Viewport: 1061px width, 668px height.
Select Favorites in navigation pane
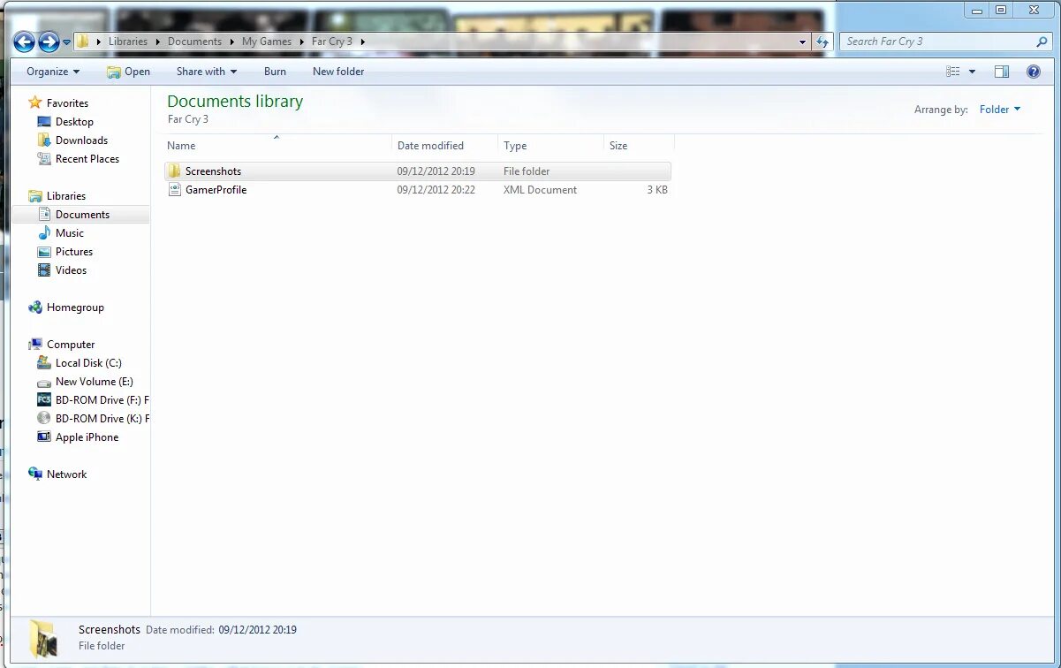(67, 103)
